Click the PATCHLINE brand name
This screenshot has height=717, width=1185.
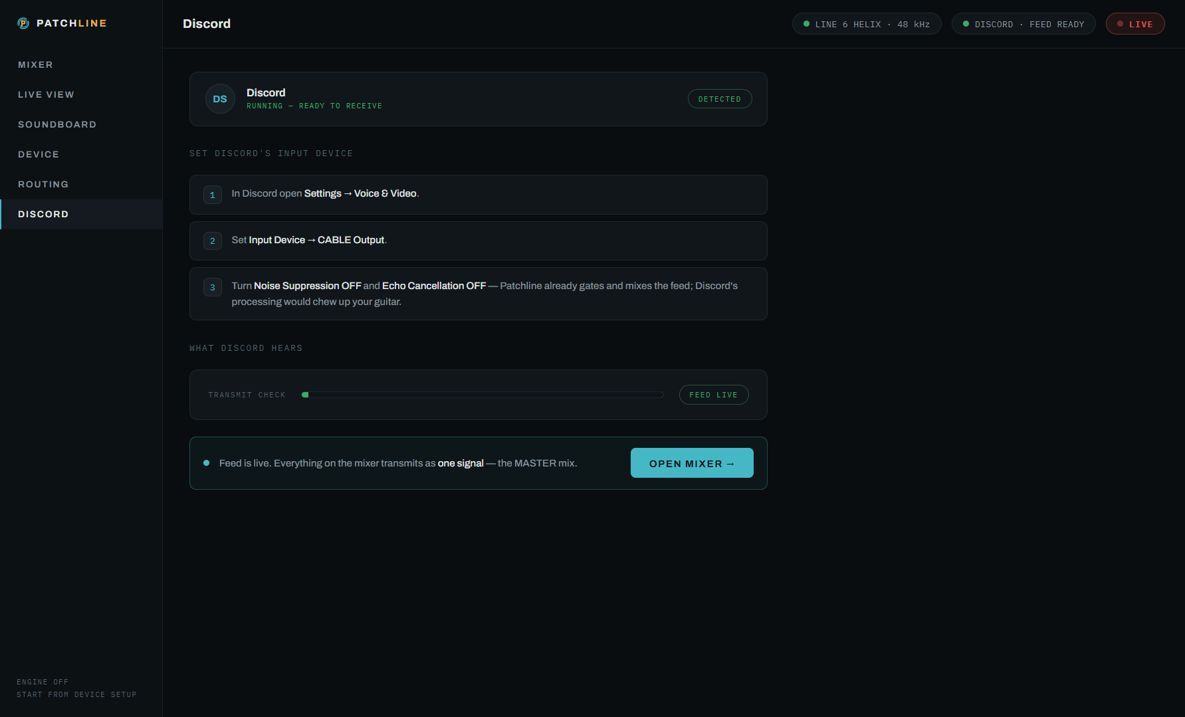(72, 23)
